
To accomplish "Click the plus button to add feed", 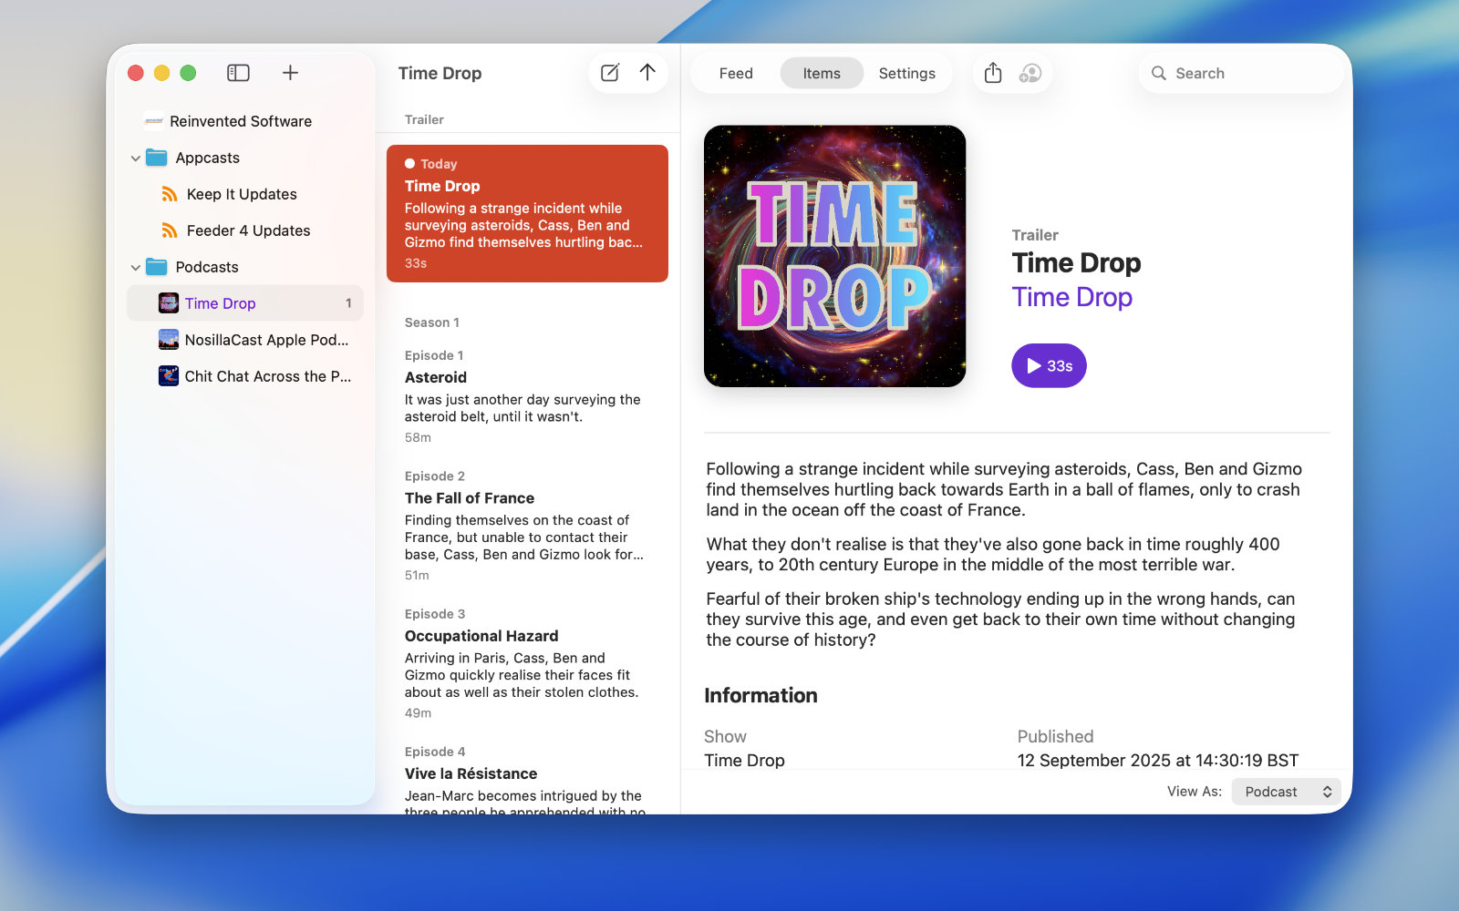I will pos(290,73).
